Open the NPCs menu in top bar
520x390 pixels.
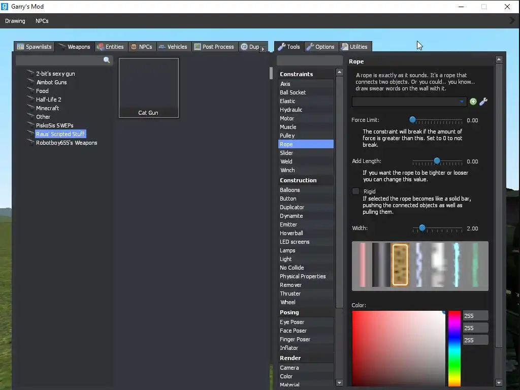(42, 21)
